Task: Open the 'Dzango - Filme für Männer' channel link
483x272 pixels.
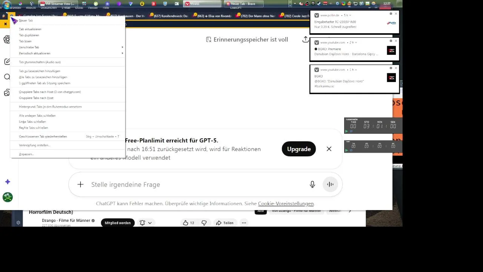Action: pyautogui.click(x=66, y=220)
